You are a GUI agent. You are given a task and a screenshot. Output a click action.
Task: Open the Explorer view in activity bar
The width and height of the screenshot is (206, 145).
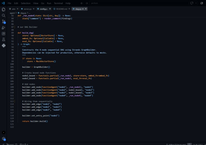click(4, 9)
